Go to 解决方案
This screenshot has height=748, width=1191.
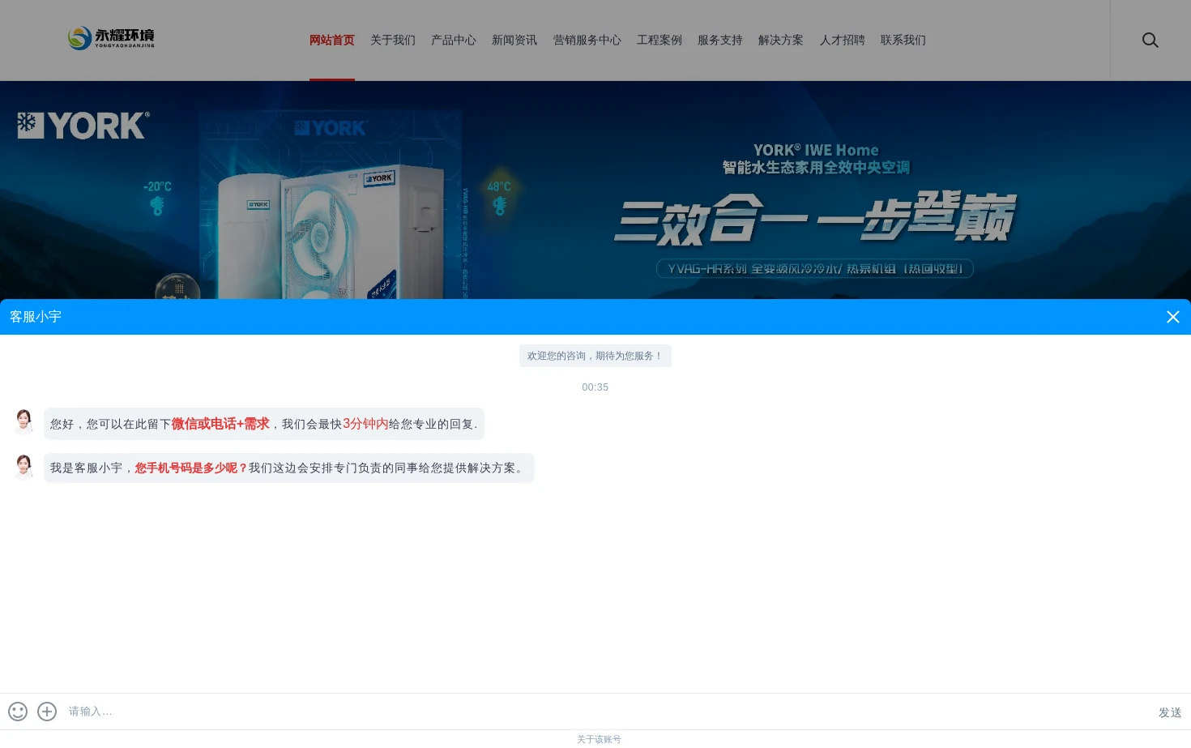coord(781,40)
